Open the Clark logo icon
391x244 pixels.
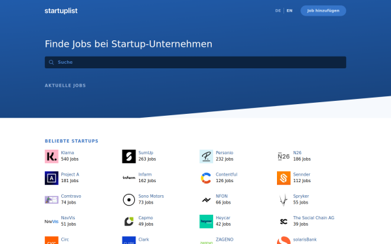pyautogui.click(x=129, y=240)
